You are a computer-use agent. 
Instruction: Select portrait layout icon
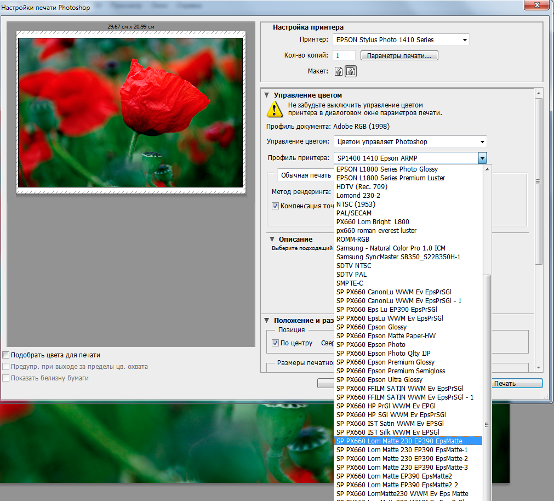pos(339,71)
